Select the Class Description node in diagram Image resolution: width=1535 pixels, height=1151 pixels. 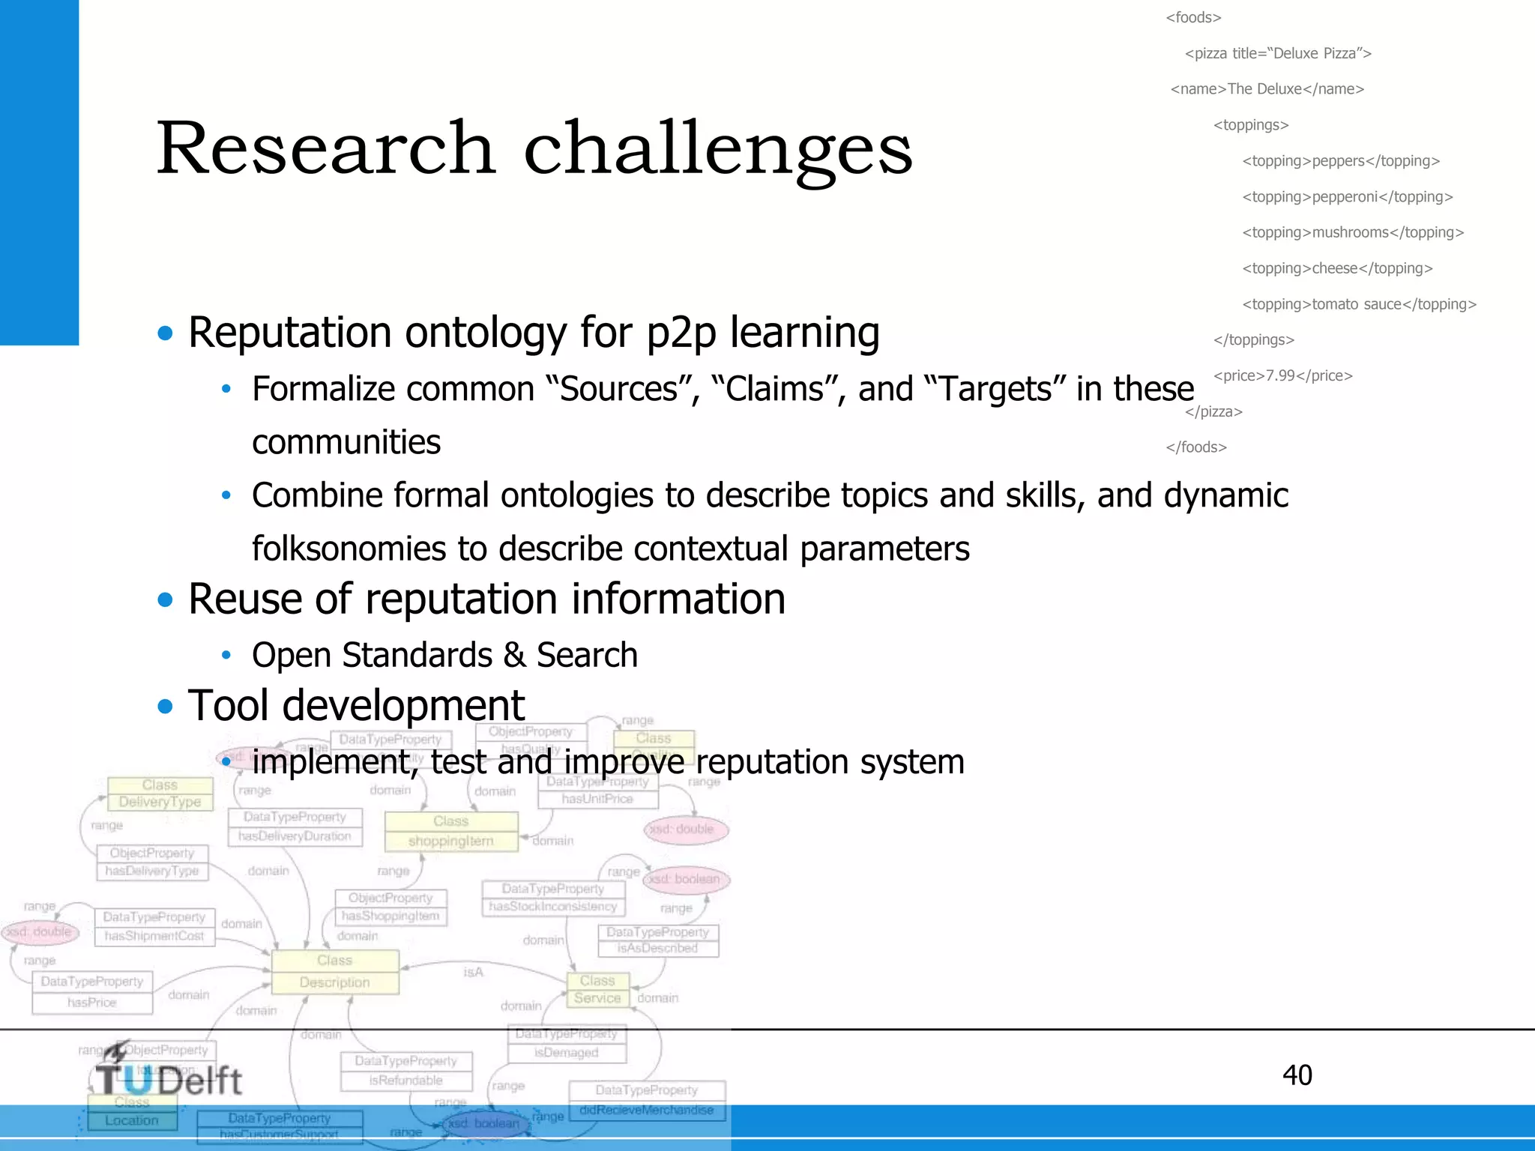click(x=334, y=971)
